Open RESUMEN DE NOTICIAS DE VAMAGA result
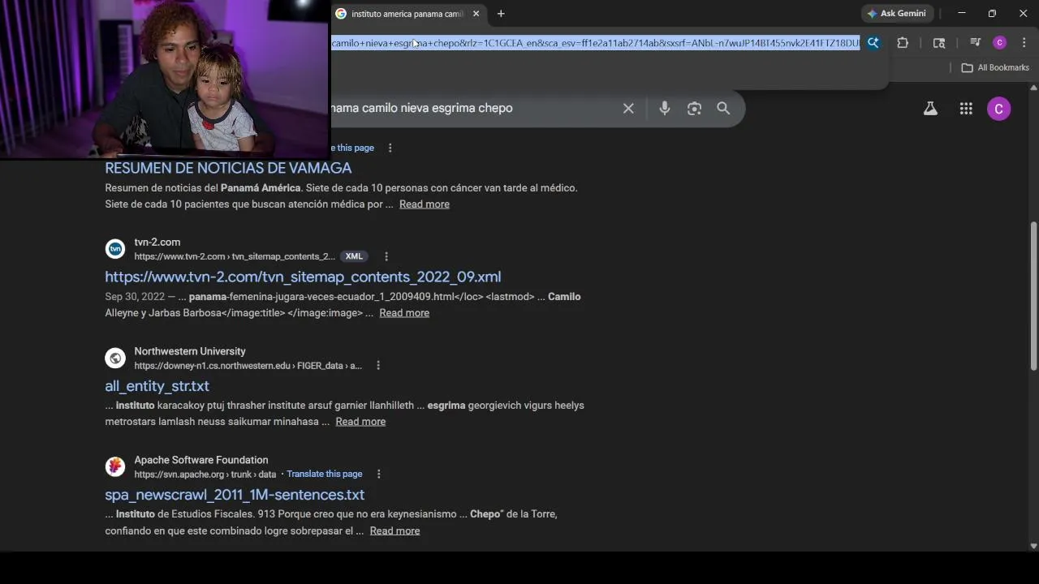This screenshot has width=1039, height=584. 228,168
